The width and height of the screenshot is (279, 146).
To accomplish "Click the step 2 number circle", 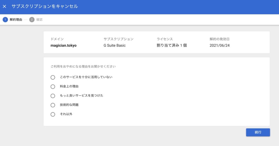I will coord(32,20).
